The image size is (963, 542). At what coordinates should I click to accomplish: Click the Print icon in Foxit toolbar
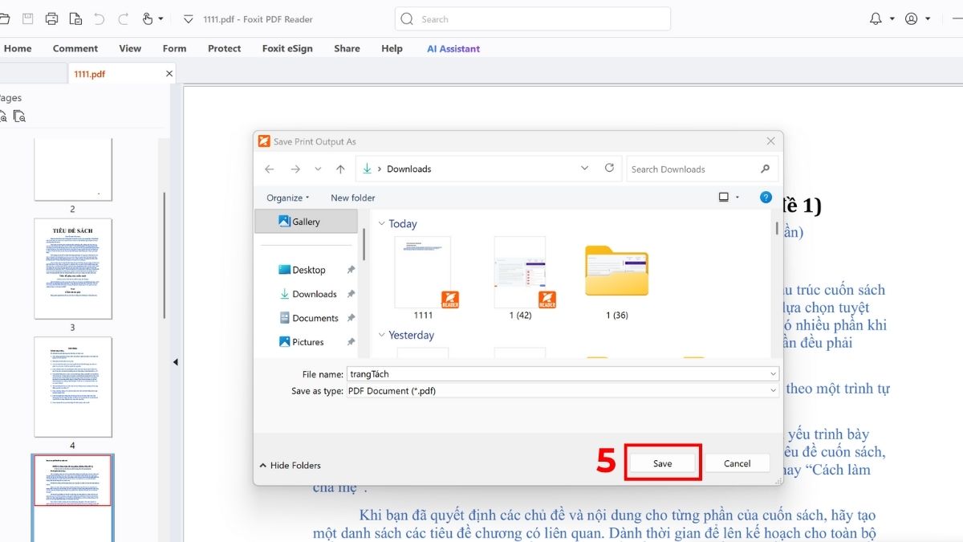[51, 18]
